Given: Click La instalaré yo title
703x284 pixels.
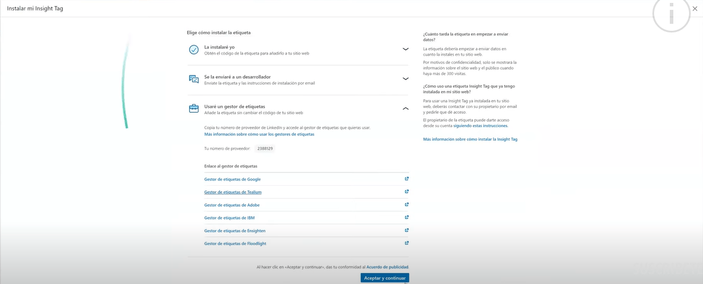Looking at the screenshot, I should [219, 47].
